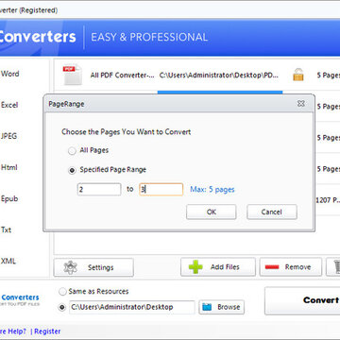This screenshot has width=340, height=340.
Task: Close the PageRange dialog with X
Action: tap(301, 103)
